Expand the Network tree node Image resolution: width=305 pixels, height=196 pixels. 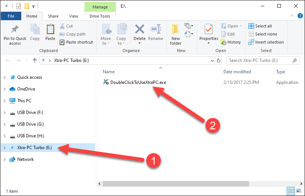pos(5,159)
